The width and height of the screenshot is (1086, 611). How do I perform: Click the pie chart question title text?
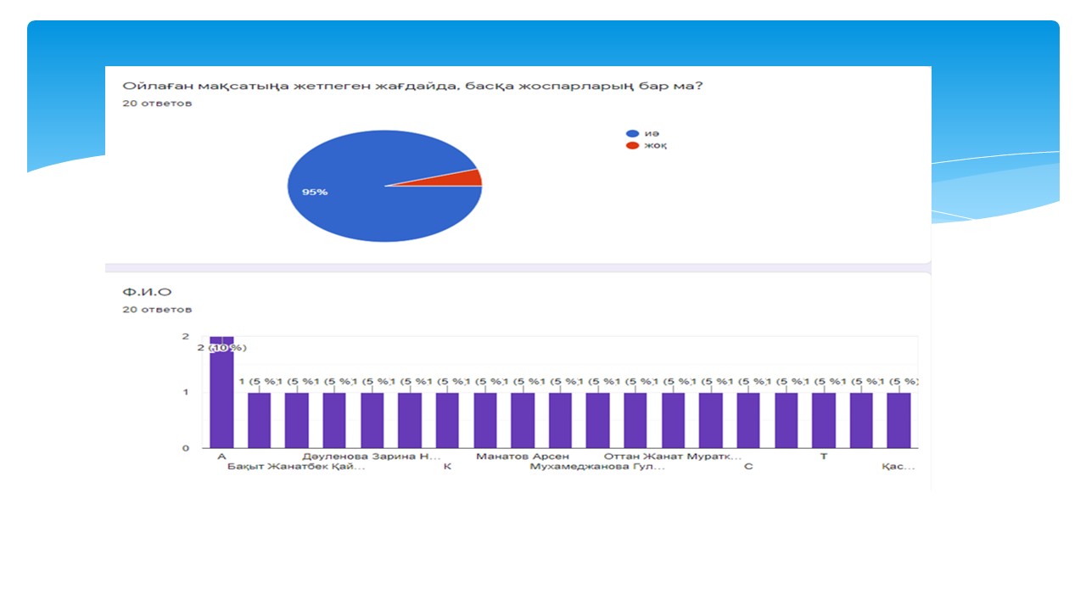pyautogui.click(x=412, y=87)
